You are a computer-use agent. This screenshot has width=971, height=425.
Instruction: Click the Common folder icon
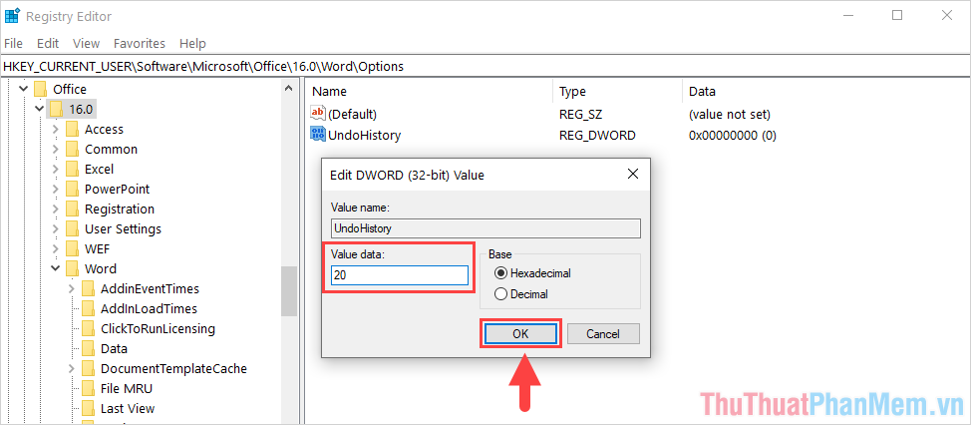click(73, 149)
